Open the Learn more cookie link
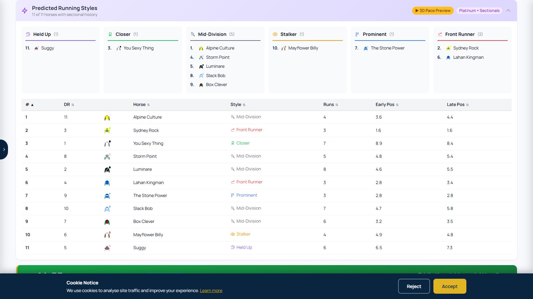The width and height of the screenshot is (533, 299). click(211, 291)
